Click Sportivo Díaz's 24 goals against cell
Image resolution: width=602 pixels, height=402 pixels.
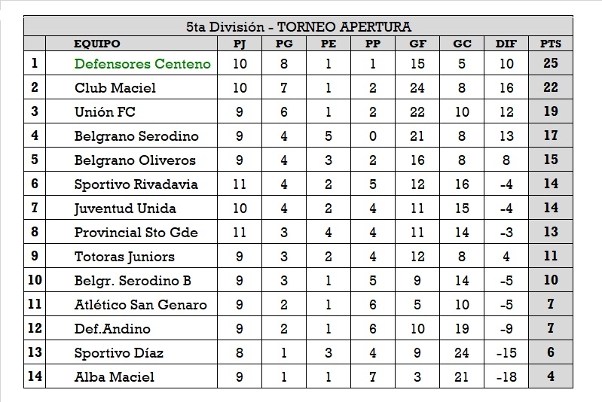[x=462, y=352]
